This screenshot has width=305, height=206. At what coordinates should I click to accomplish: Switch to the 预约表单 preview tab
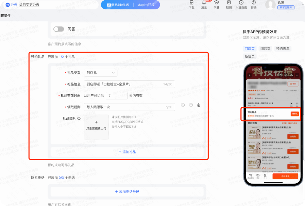[x=283, y=49]
